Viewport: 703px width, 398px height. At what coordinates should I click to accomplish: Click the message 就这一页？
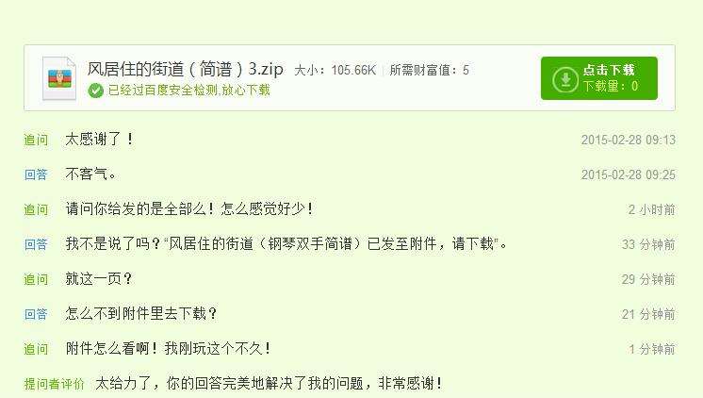(x=99, y=278)
